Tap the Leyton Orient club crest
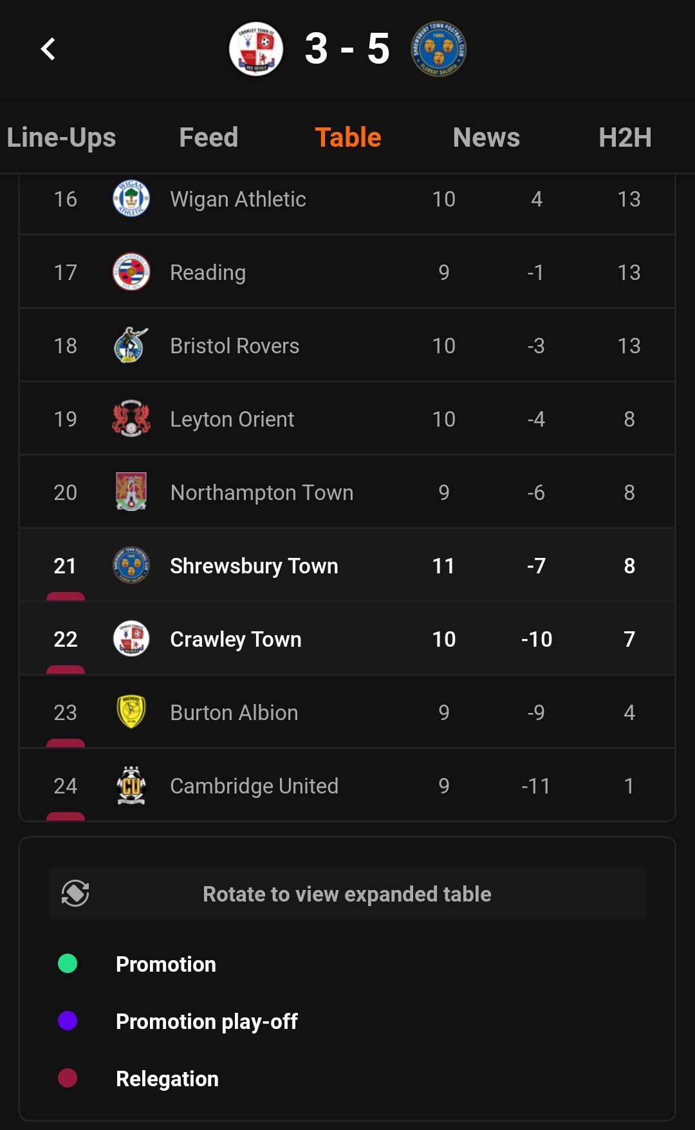 [131, 418]
